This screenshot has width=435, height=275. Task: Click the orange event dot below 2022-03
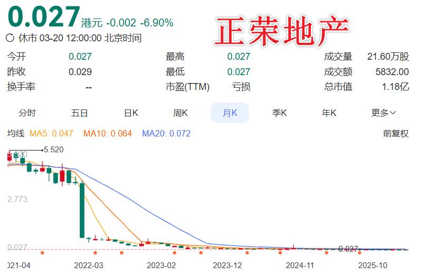(95, 252)
